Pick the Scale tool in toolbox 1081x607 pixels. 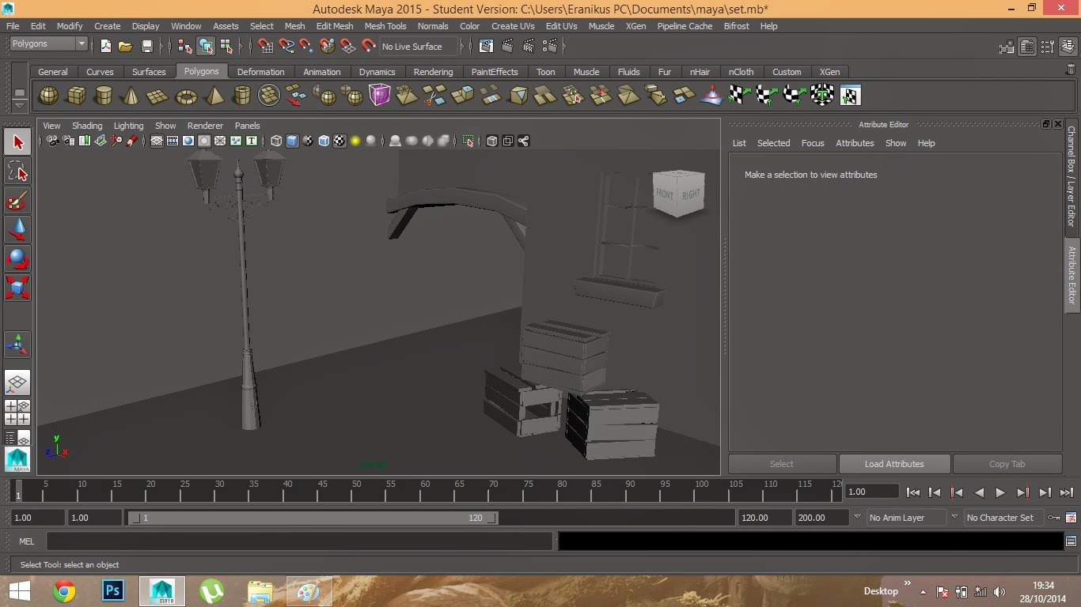[x=17, y=287]
